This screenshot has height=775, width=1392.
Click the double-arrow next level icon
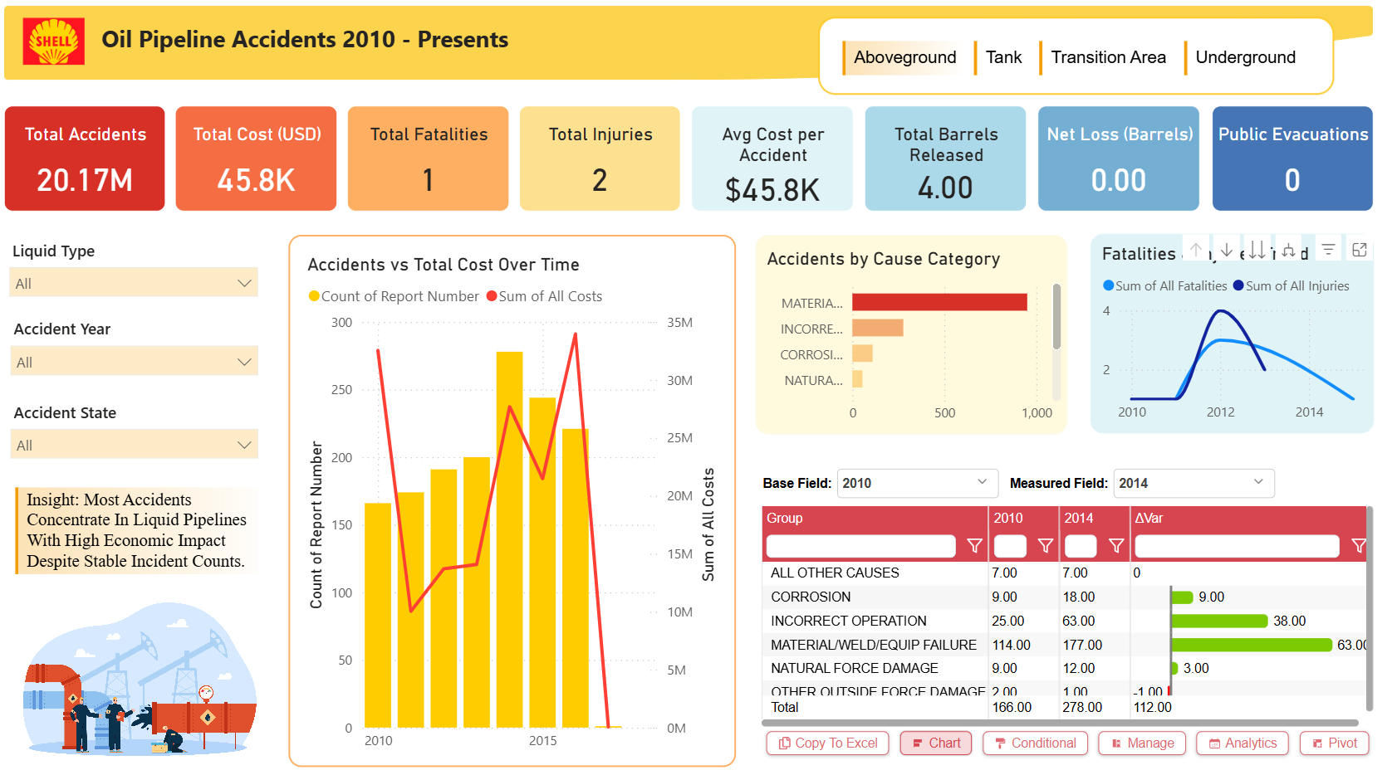tap(1257, 249)
